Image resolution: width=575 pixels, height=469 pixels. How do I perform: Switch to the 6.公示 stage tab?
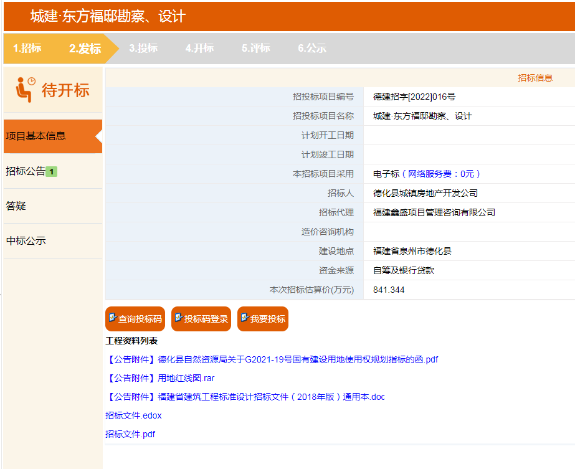pos(311,48)
